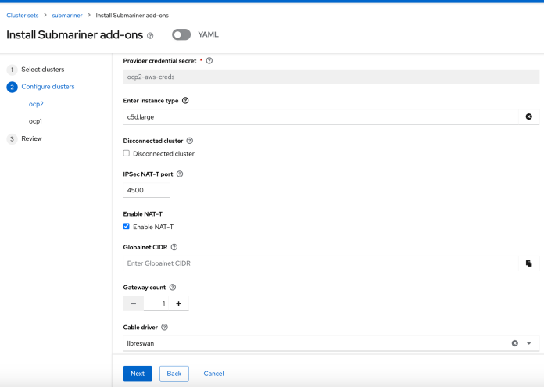Decrease gateway count with minus button

(x=133, y=303)
